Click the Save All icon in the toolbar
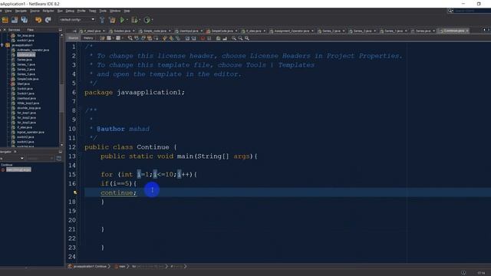 (24, 20)
